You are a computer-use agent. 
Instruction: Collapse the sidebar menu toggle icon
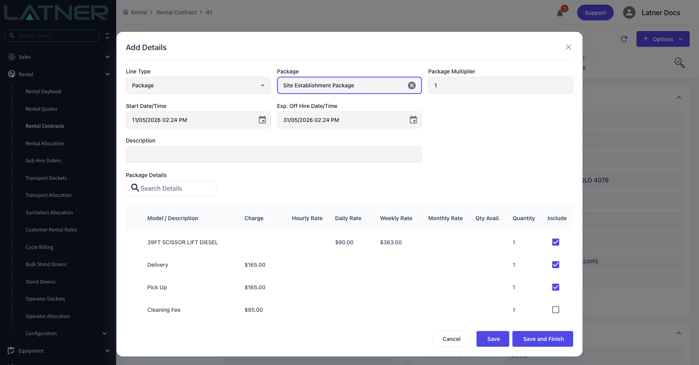pos(108,36)
